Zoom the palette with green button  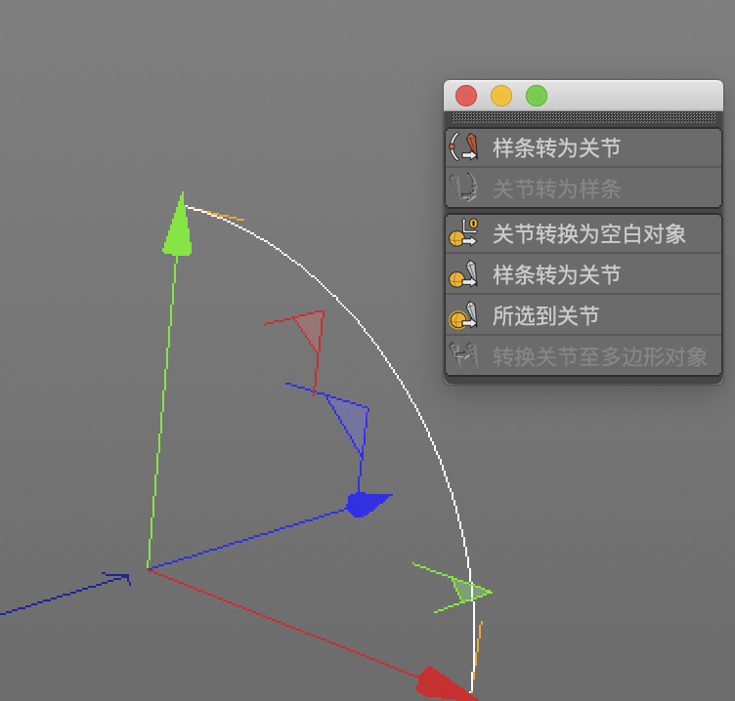click(537, 96)
